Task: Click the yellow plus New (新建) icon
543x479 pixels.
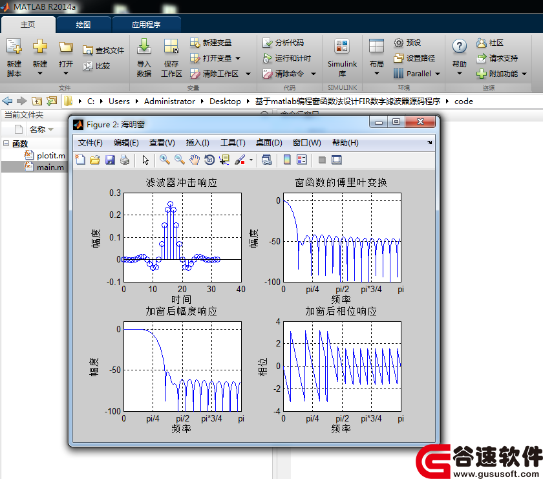Action: (40, 47)
